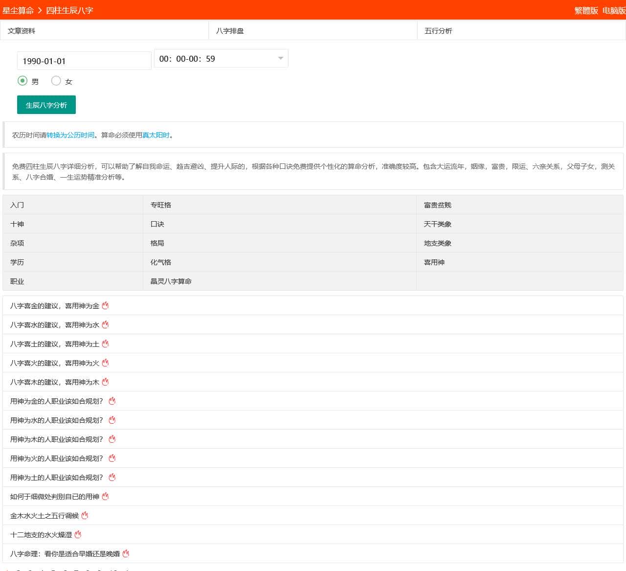The width and height of the screenshot is (626, 571).
Task: Open article 看你是适合早婚还是晚婚
Action: [65, 554]
